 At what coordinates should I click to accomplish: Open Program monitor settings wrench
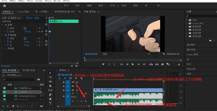164,54
